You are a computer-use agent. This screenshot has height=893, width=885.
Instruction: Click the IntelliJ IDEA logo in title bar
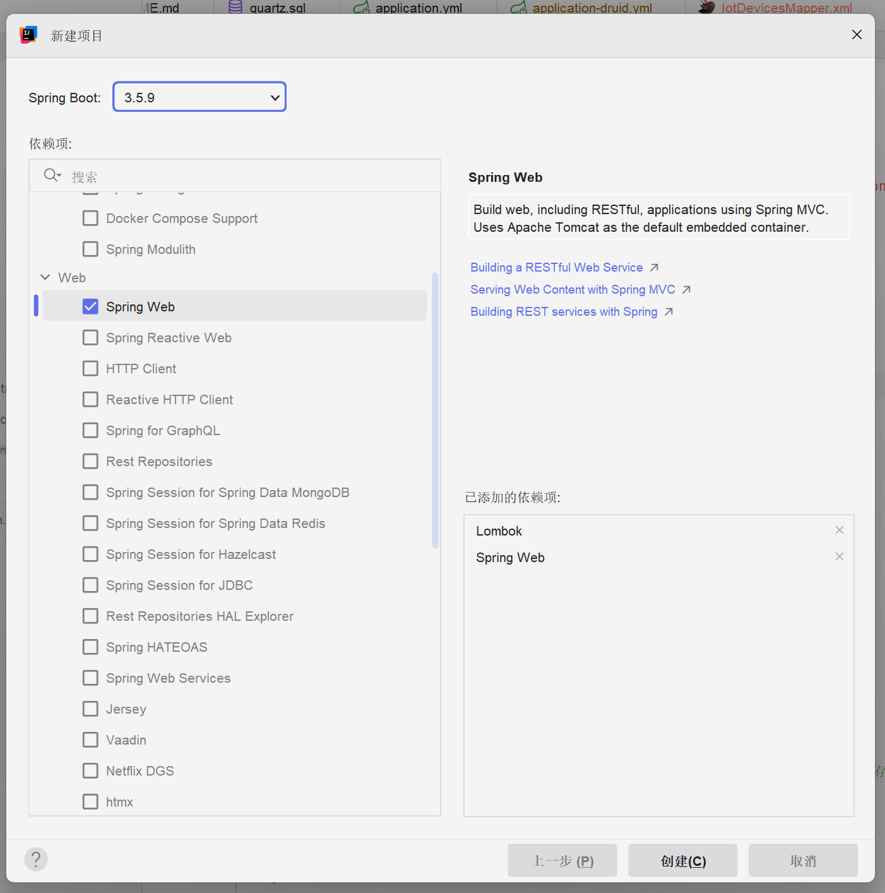pos(28,35)
